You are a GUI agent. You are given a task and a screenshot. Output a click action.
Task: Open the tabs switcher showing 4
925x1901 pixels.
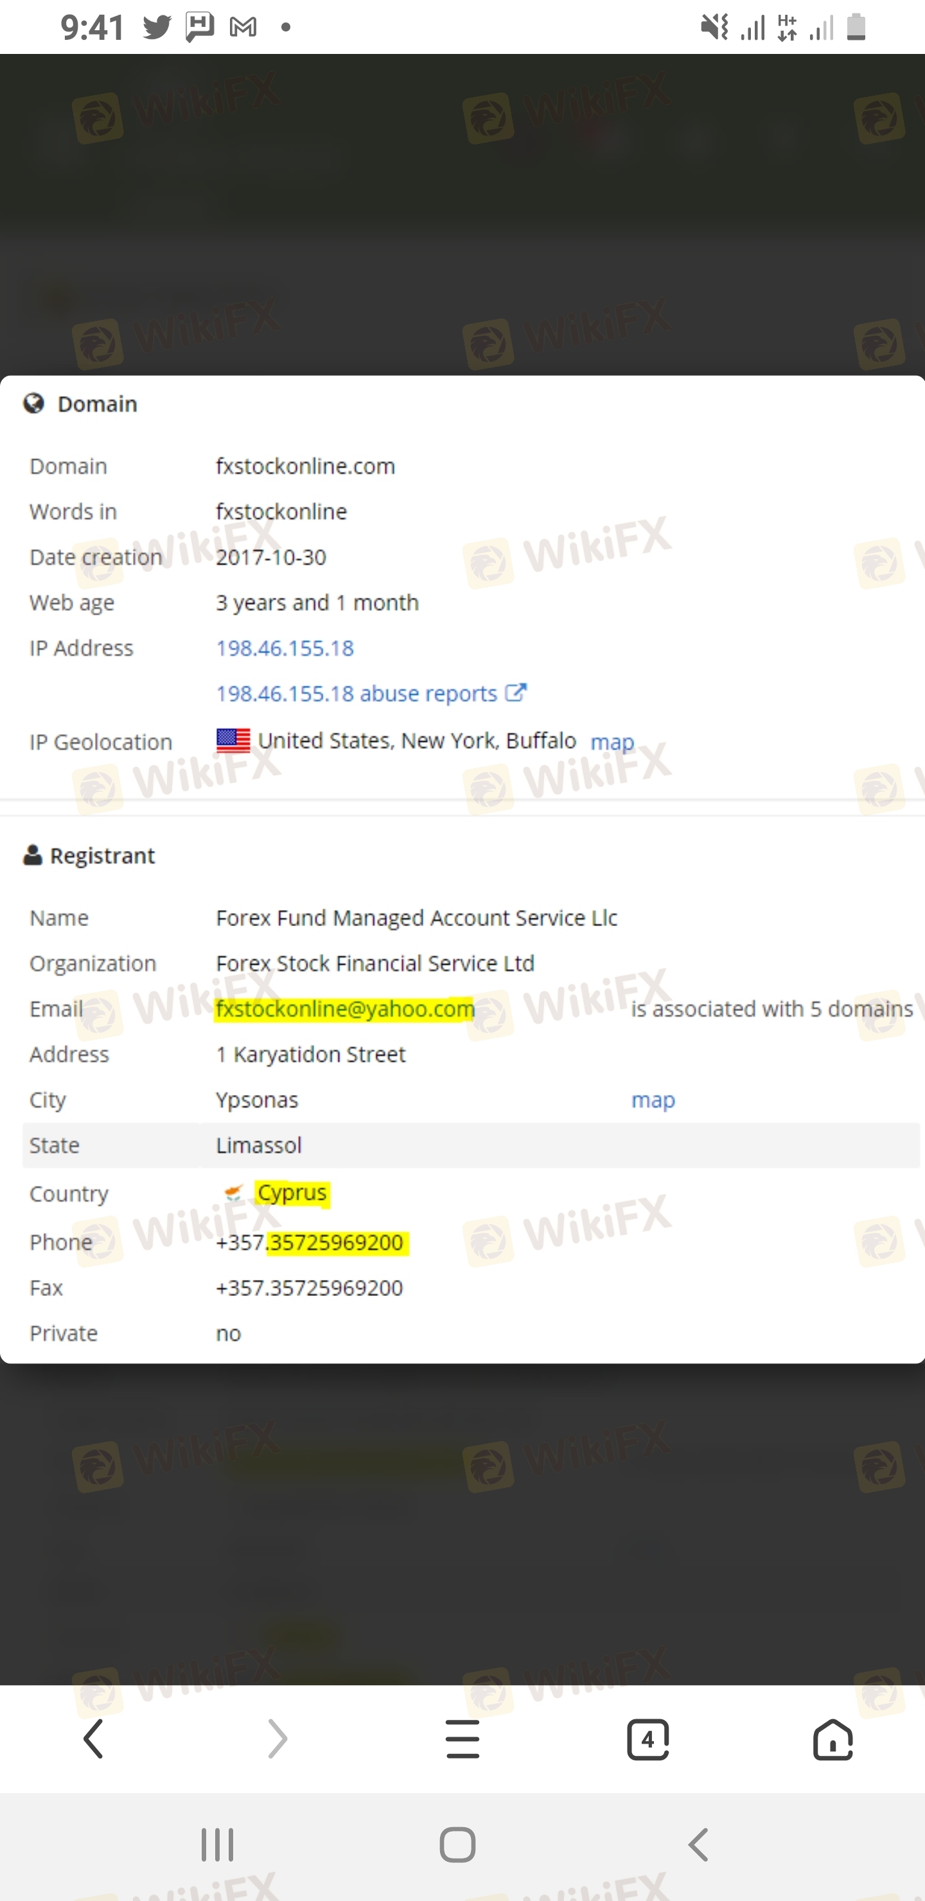pos(647,1739)
